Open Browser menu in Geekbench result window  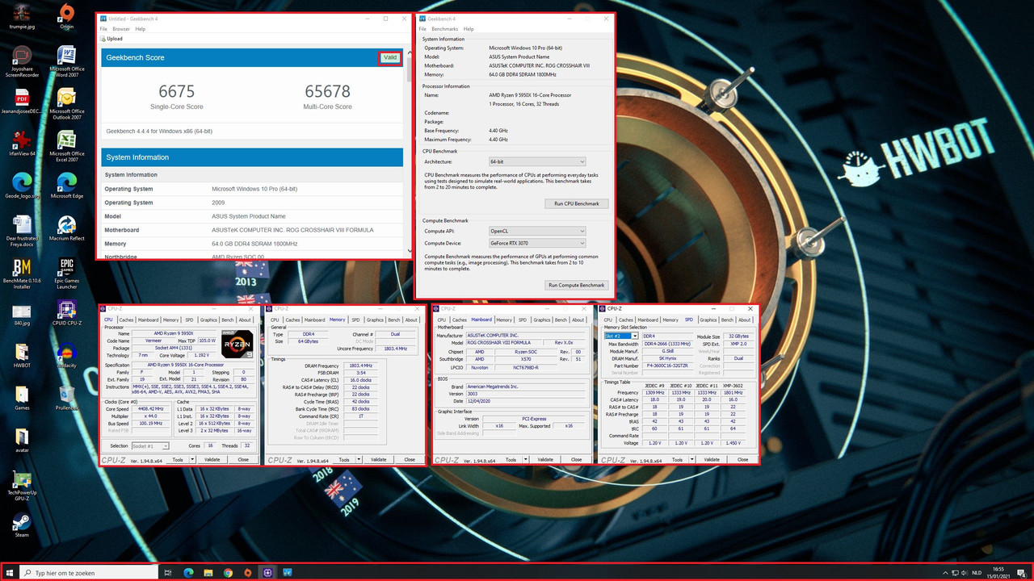(121, 29)
